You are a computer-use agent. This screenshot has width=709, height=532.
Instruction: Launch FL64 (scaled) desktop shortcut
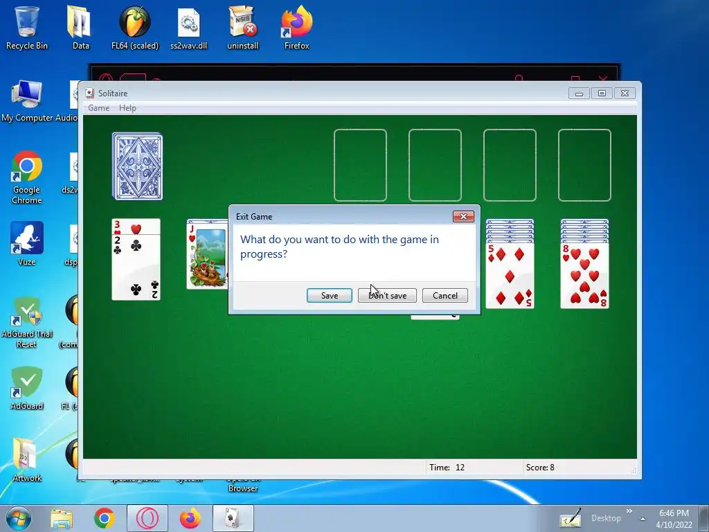(135, 27)
